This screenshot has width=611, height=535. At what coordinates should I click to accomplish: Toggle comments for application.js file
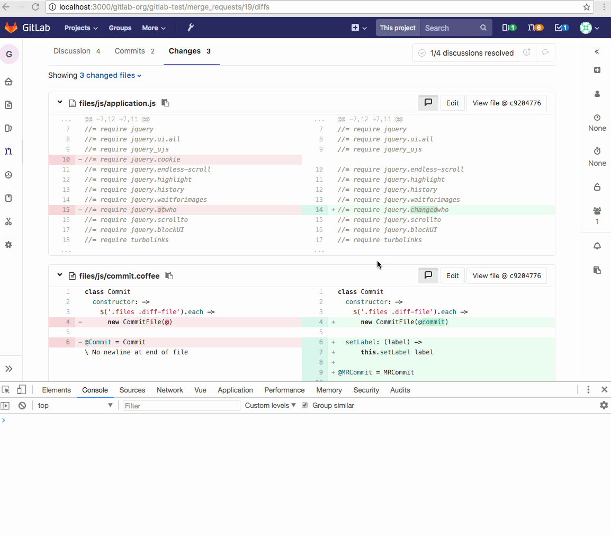[x=428, y=103]
